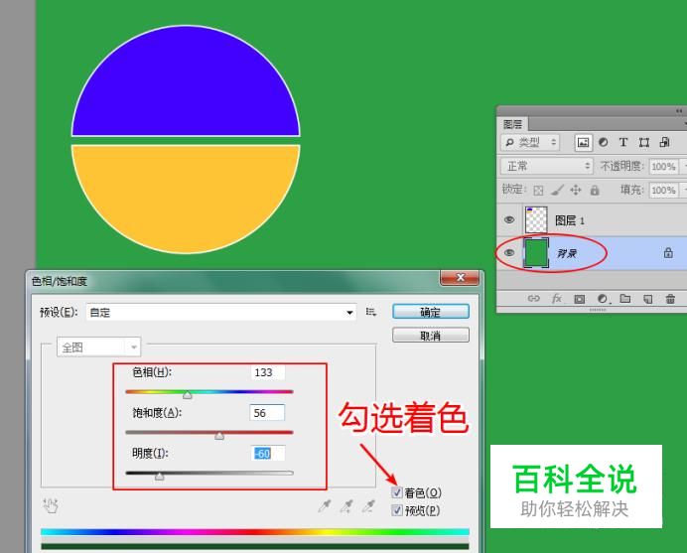Click the 饱和度 saturation slider handle
This screenshot has height=553, width=687.
(x=219, y=435)
